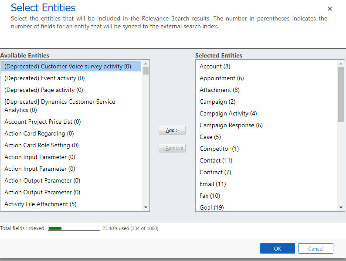346x261 pixels.
Task: Click Available Entities scroll up arrow
Action: click(146, 64)
